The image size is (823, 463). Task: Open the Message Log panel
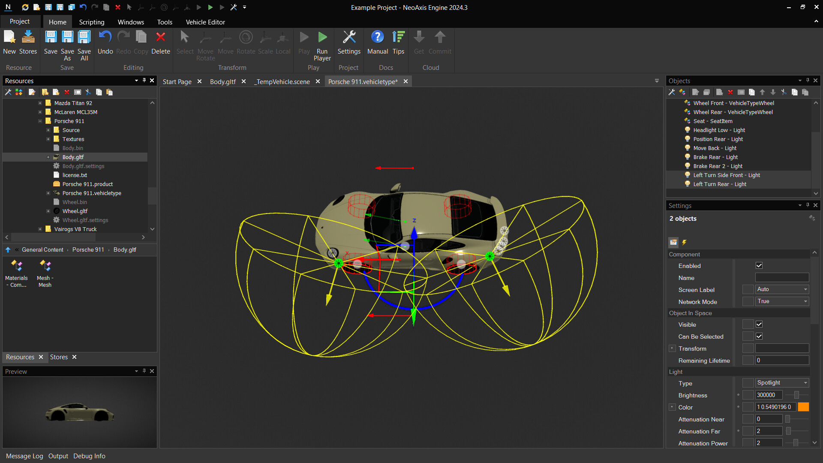(24, 456)
